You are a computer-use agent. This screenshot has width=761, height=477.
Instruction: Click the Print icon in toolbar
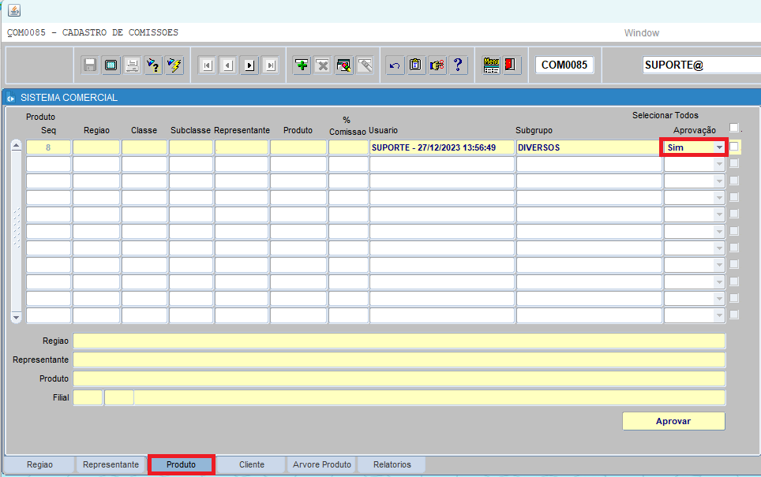[x=132, y=65]
